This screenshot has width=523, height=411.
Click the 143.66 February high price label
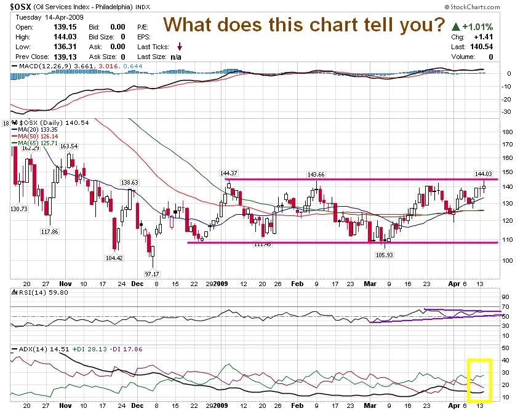(x=316, y=174)
